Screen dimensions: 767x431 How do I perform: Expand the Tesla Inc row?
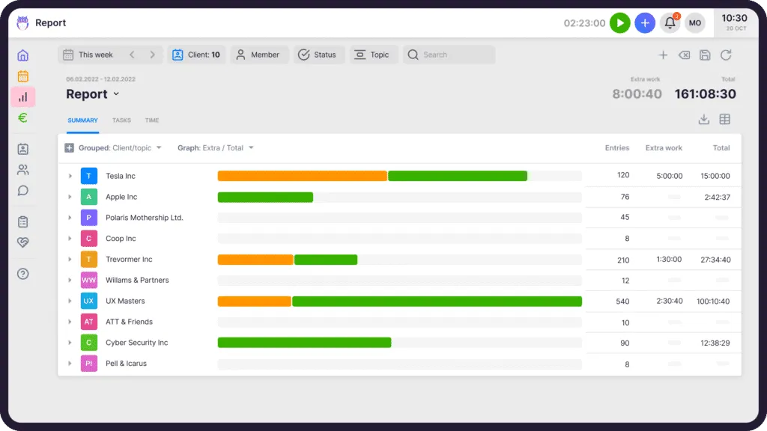(70, 176)
